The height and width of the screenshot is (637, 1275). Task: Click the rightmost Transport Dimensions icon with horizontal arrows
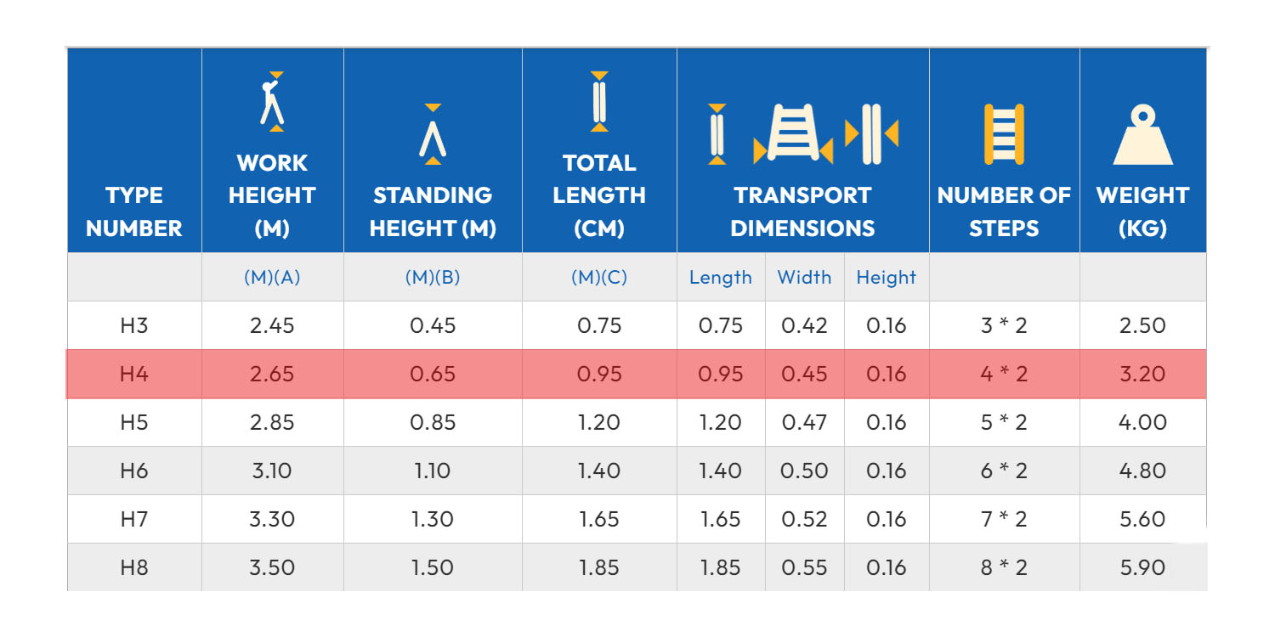point(871,134)
